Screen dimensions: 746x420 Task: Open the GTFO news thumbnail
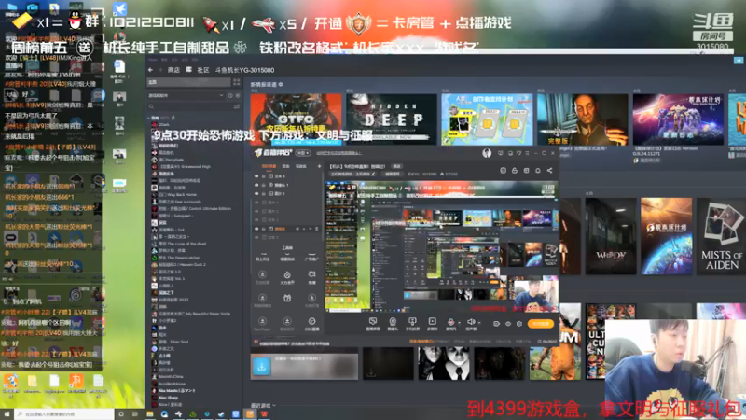click(x=296, y=119)
